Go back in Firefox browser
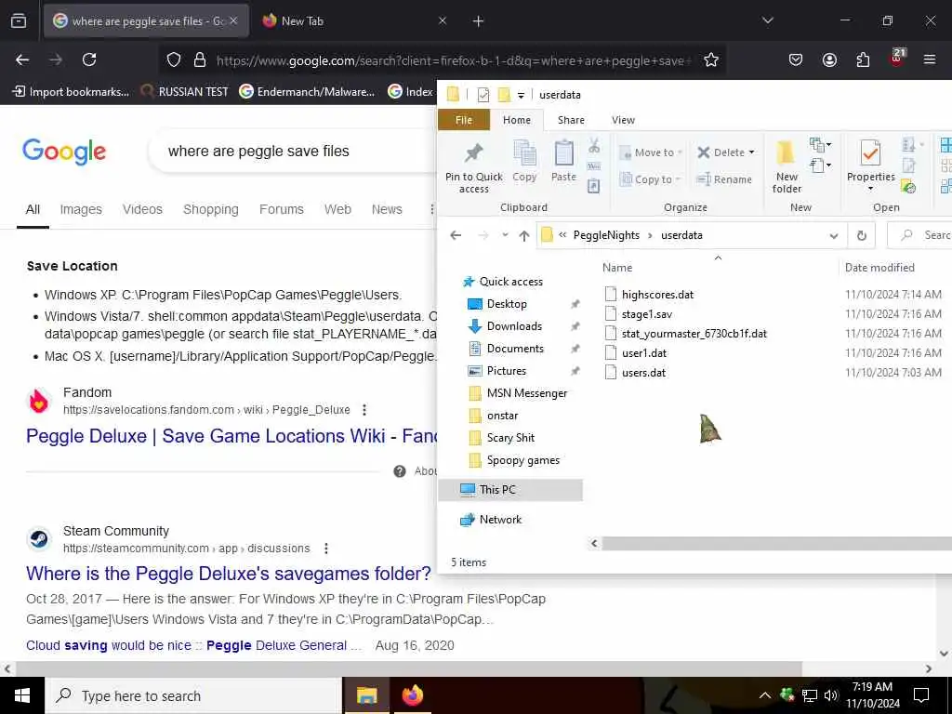Image resolution: width=952 pixels, height=714 pixels. pyautogui.click(x=22, y=59)
